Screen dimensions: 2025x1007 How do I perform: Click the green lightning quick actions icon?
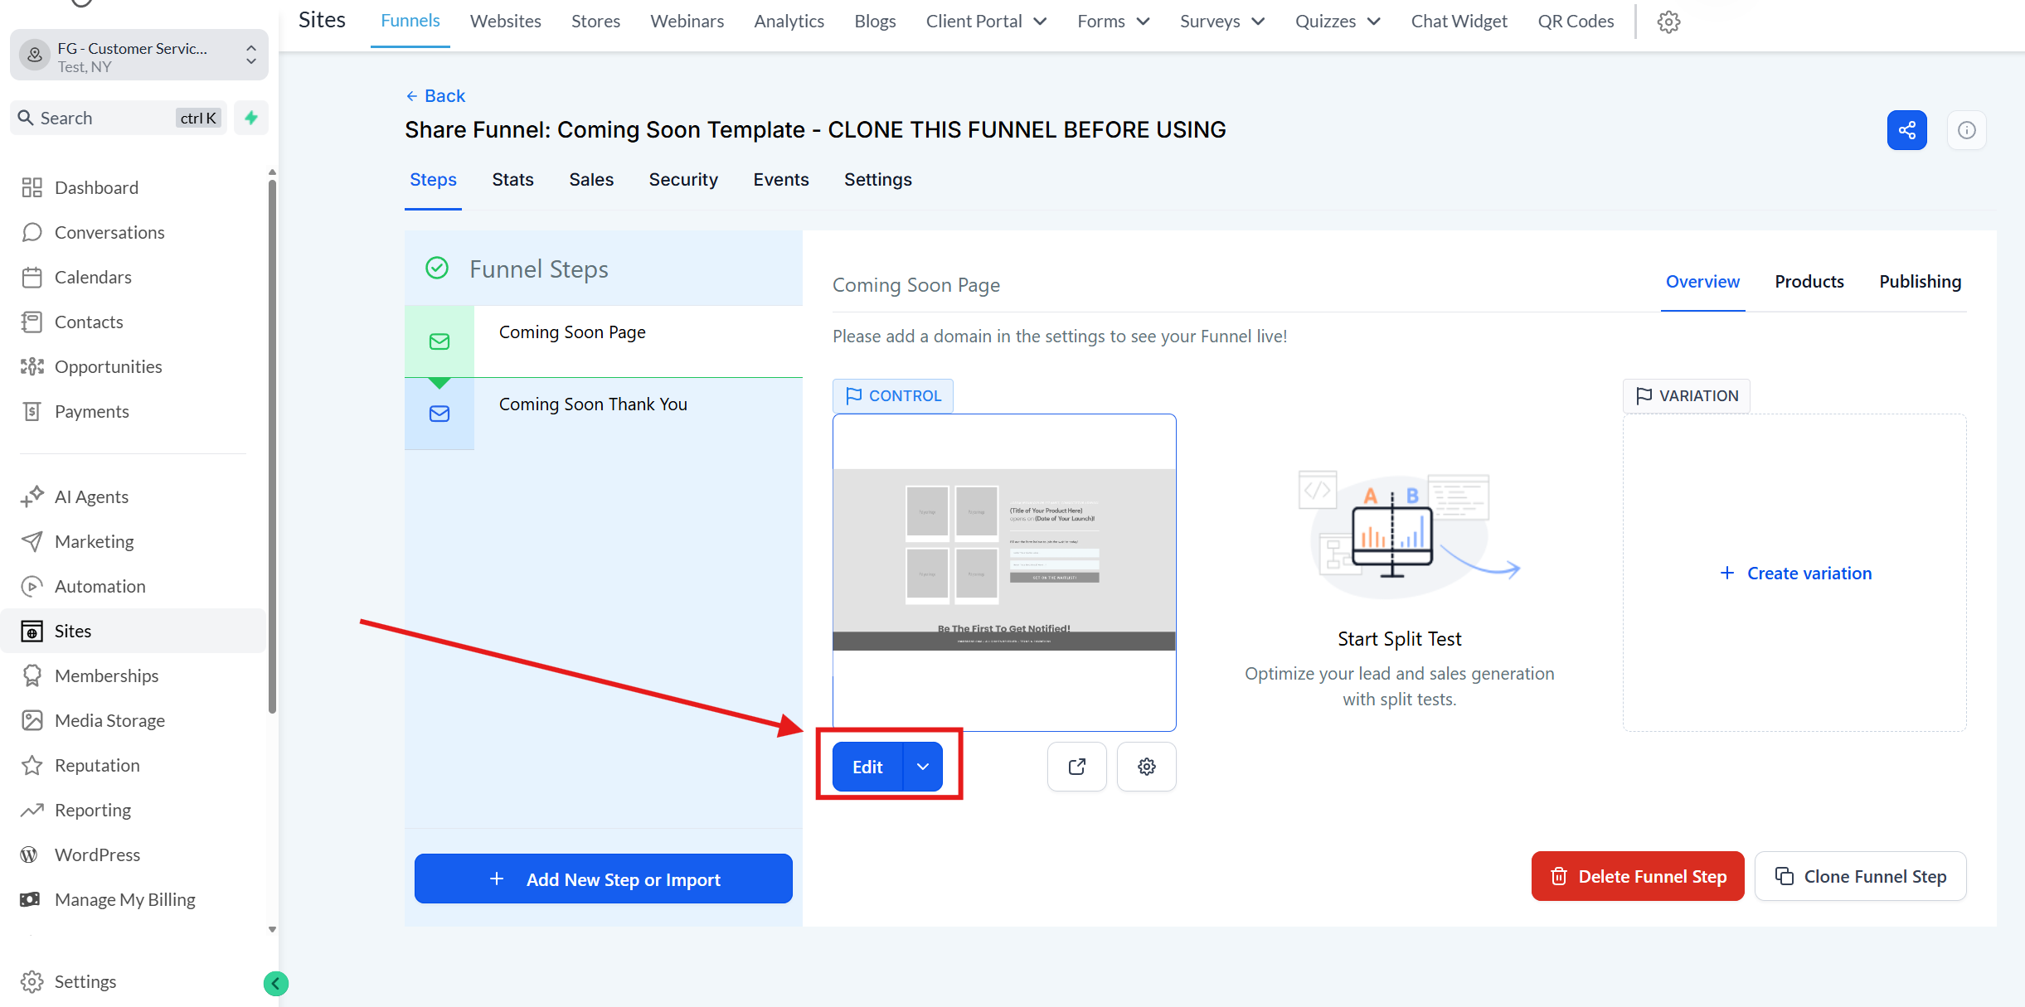point(250,118)
